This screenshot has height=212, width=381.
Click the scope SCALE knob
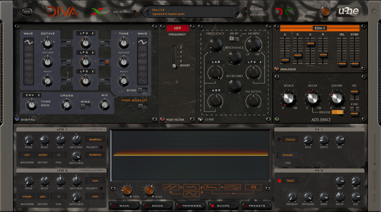pyautogui.click(x=149, y=190)
